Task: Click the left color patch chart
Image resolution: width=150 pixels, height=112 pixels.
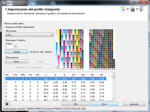Action: [x=70, y=49]
